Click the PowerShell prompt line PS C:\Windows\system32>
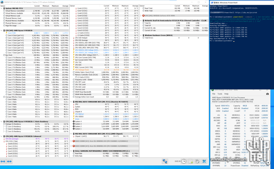 click(221, 41)
